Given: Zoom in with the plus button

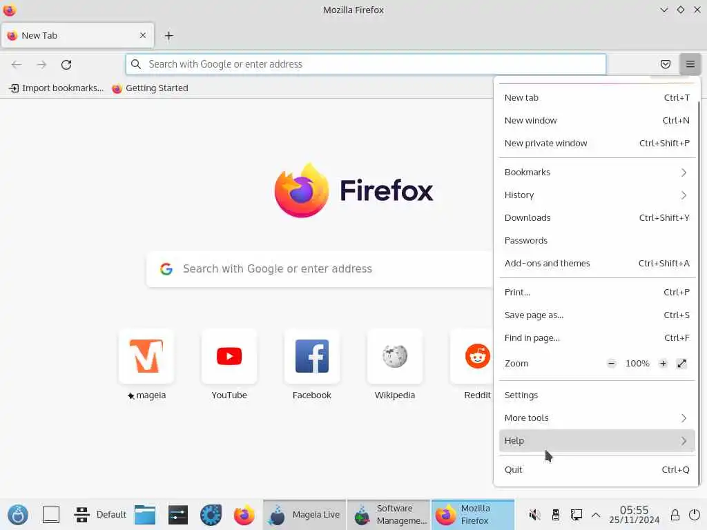Looking at the screenshot, I should pos(663,363).
